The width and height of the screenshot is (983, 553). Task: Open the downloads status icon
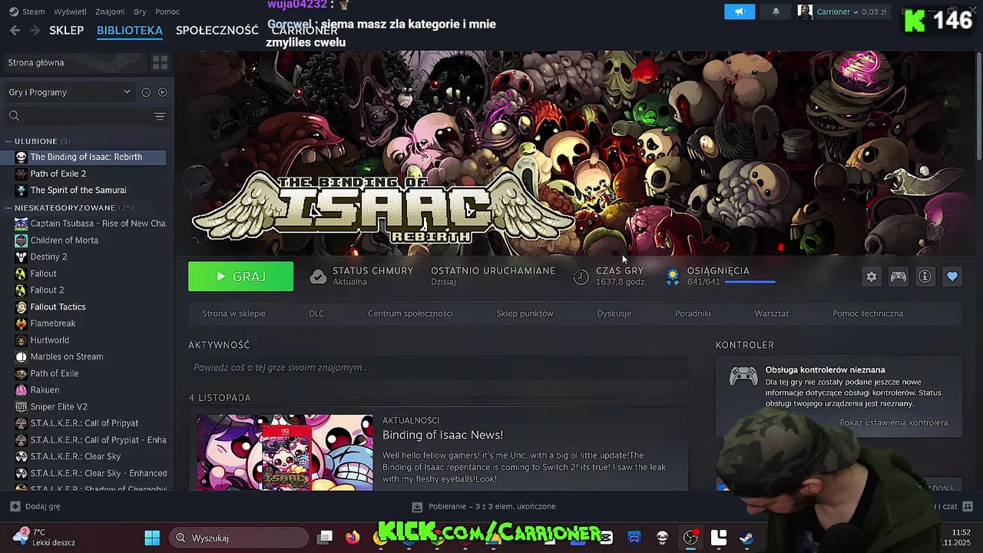(x=417, y=507)
